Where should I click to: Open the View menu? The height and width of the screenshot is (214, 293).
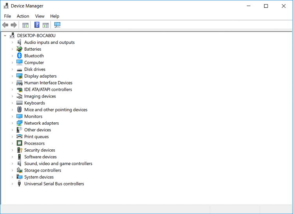click(40, 16)
